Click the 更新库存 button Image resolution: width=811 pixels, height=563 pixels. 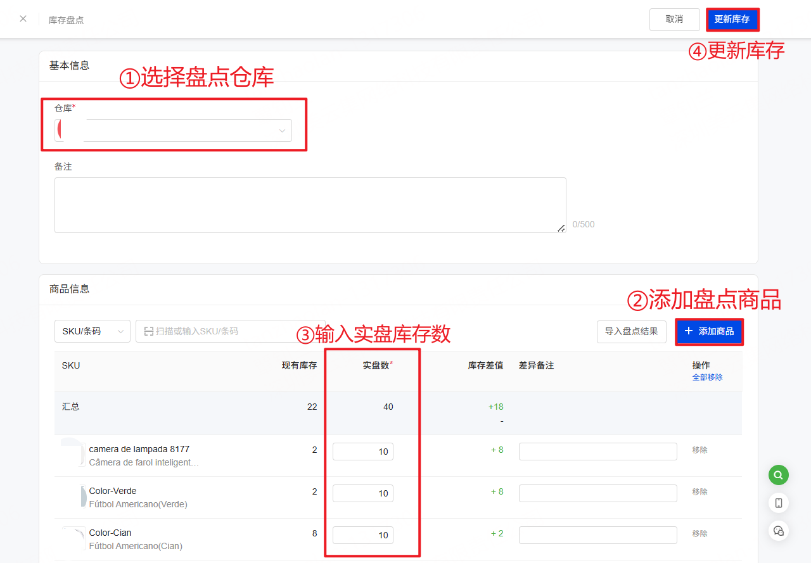(732, 20)
